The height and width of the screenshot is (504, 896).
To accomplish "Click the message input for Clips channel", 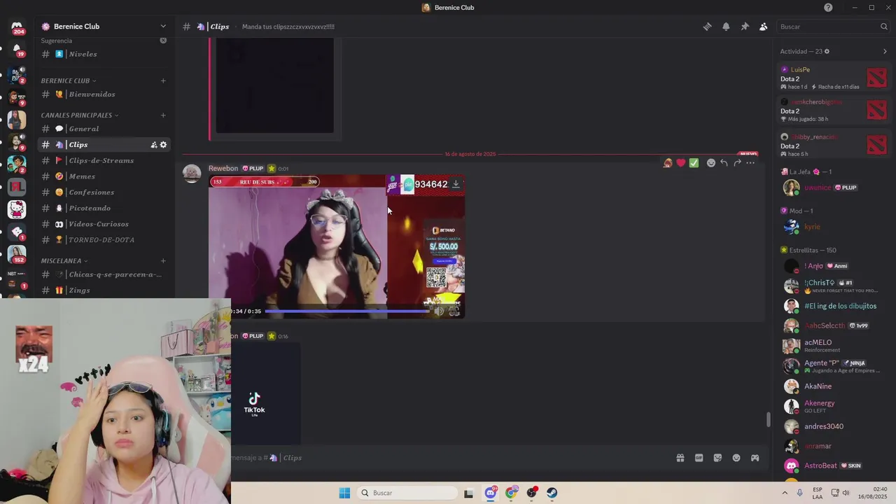I will point(448,458).
